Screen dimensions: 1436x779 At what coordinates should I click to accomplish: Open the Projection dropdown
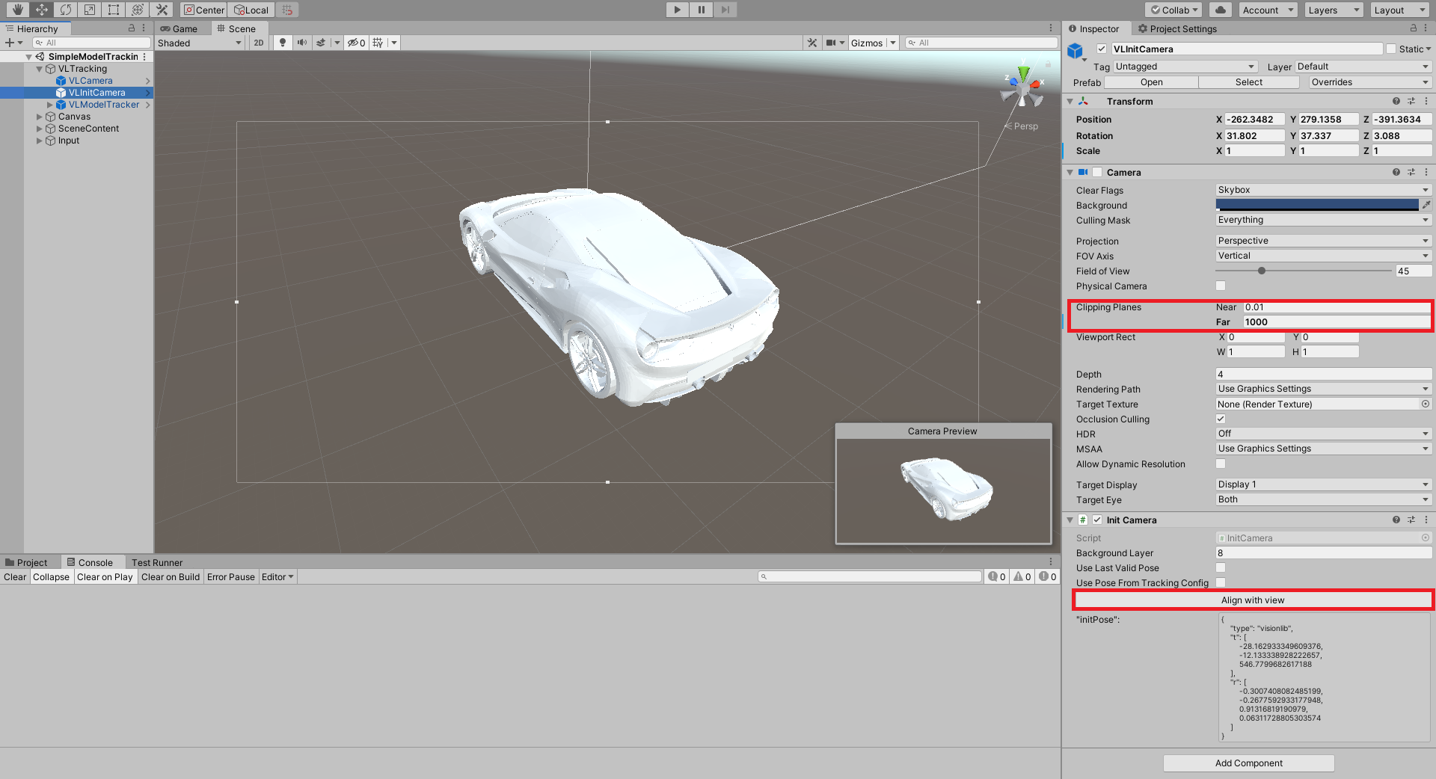(x=1322, y=241)
